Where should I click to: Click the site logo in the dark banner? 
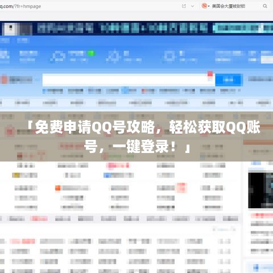coord(11,29)
